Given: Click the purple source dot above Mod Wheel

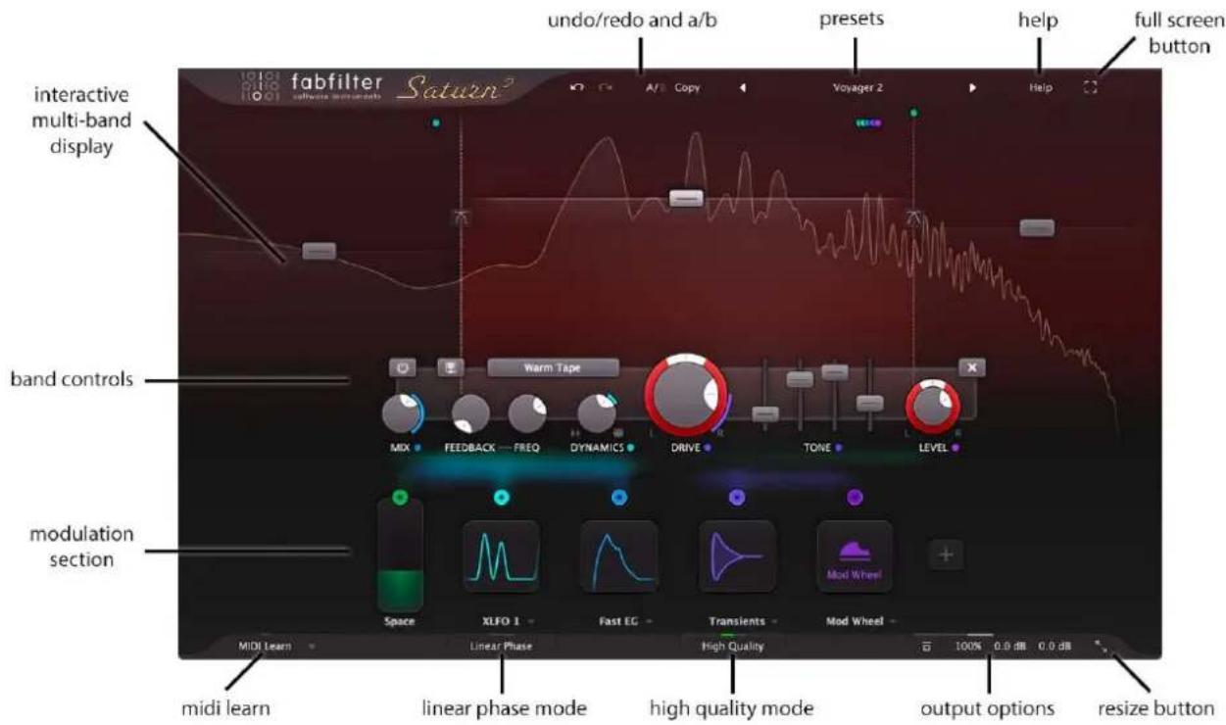Looking at the screenshot, I should click(x=855, y=498).
